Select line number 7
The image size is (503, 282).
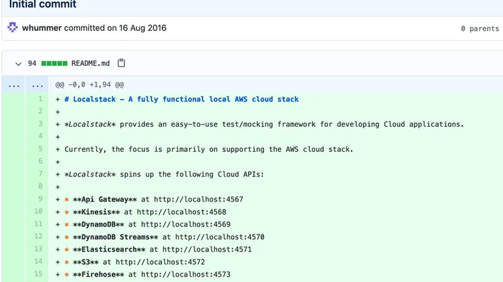(x=40, y=174)
